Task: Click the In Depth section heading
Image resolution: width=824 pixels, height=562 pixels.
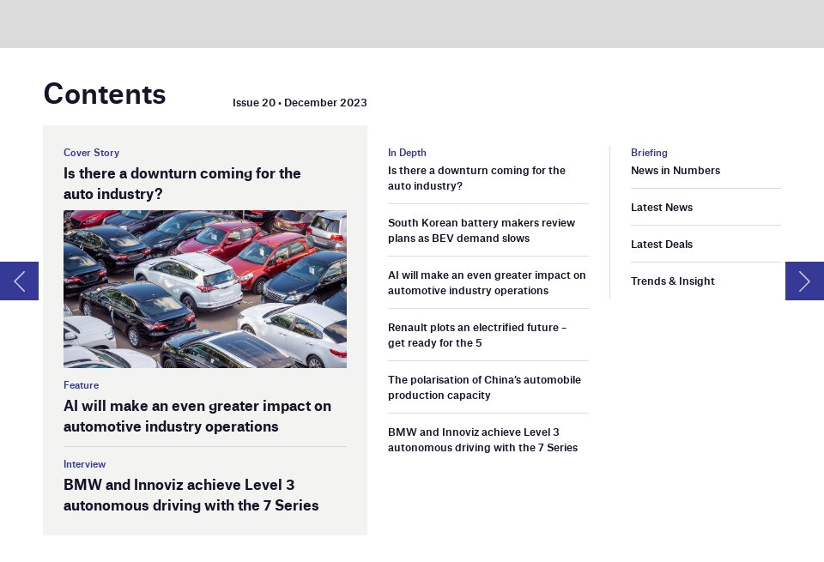Action: tap(407, 153)
